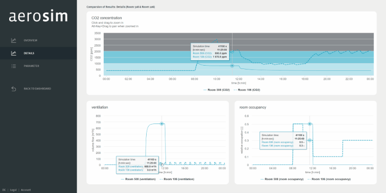Click the back arrow icon

14,88
